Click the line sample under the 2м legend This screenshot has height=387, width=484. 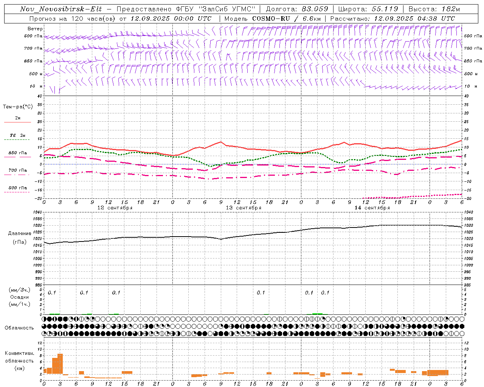pos(17,122)
